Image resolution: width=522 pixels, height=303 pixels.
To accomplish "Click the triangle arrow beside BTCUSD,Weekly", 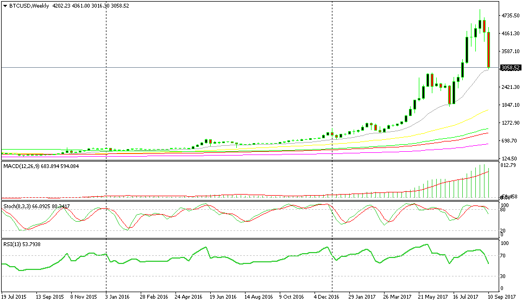I will tap(4, 6).
